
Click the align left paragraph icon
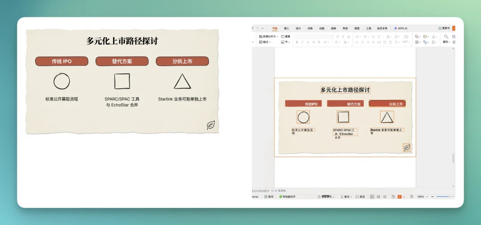click(357, 42)
